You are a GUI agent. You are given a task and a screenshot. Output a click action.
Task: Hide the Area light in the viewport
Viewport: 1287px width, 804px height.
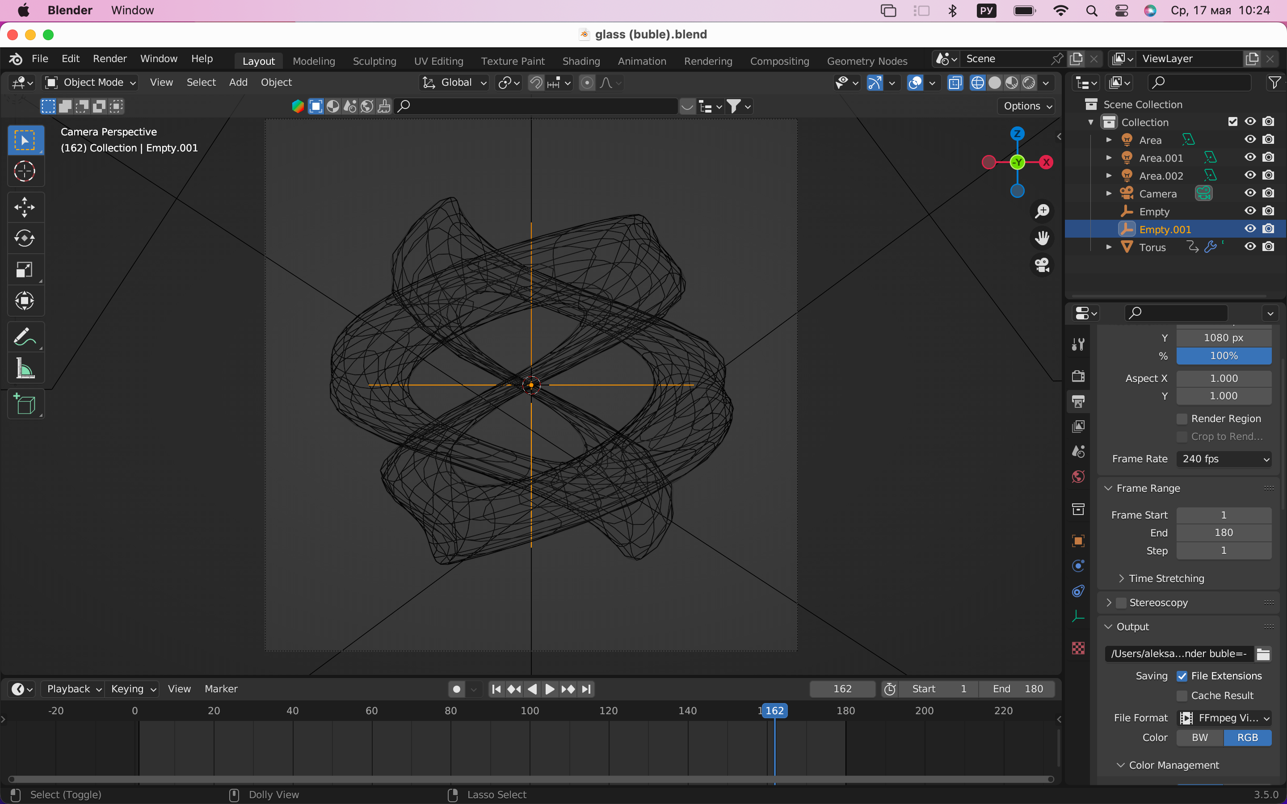(1250, 139)
